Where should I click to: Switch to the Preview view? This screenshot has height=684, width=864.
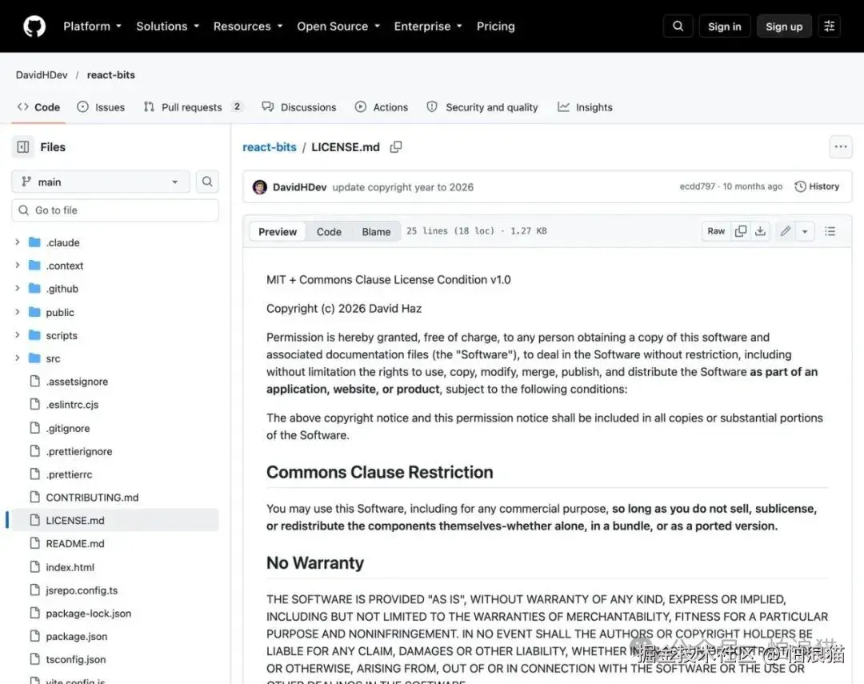click(277, 231)
